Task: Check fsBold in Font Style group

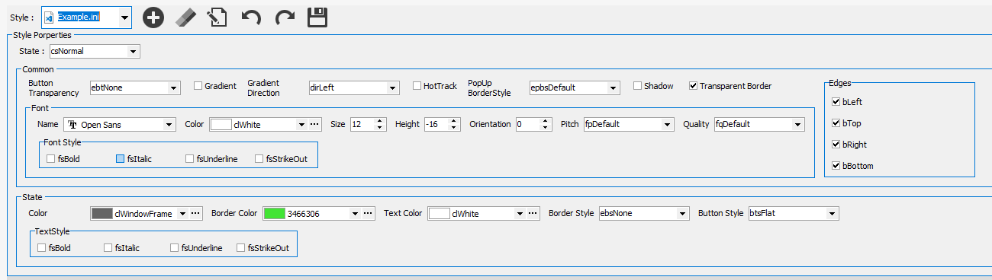Action: click(x=50, y=159)
